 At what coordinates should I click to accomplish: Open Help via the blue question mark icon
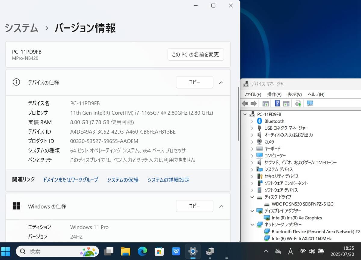[277, 104]
